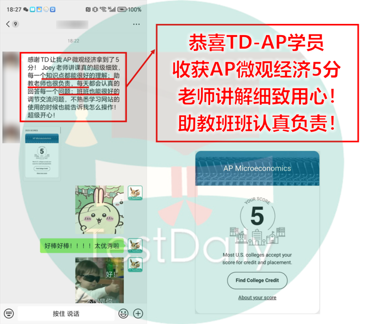Tap Eevee avatar beside sunglasses sticker

[135, 265]
